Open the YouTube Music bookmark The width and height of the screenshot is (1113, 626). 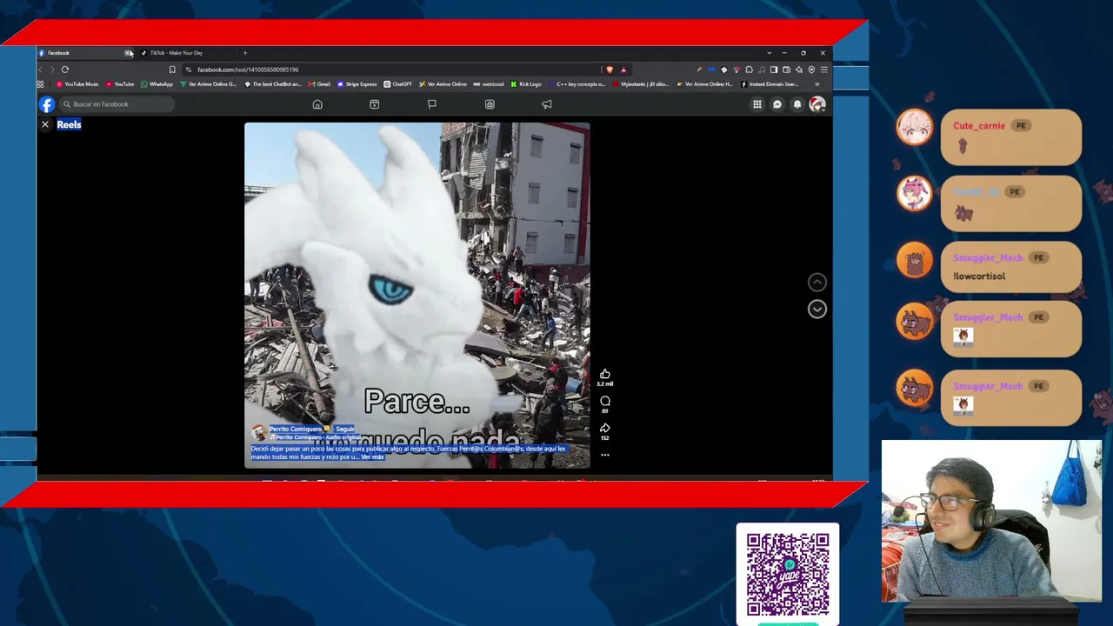coord(77,84)
